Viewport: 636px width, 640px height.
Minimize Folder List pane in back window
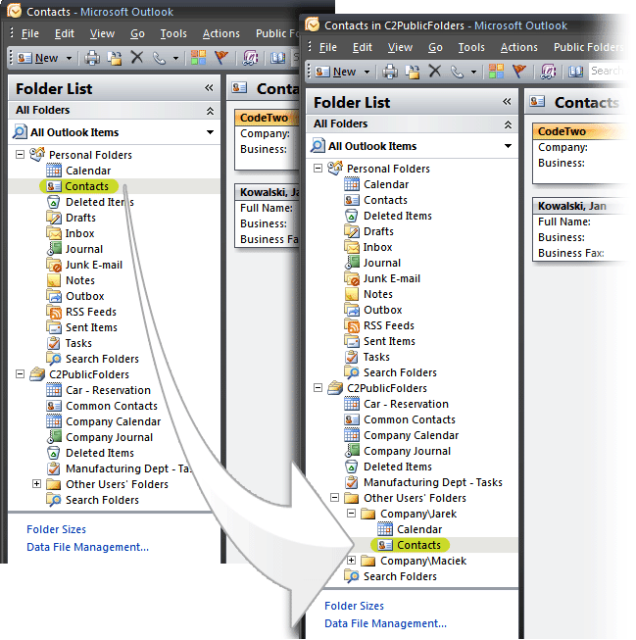click(x=209, y=88)
